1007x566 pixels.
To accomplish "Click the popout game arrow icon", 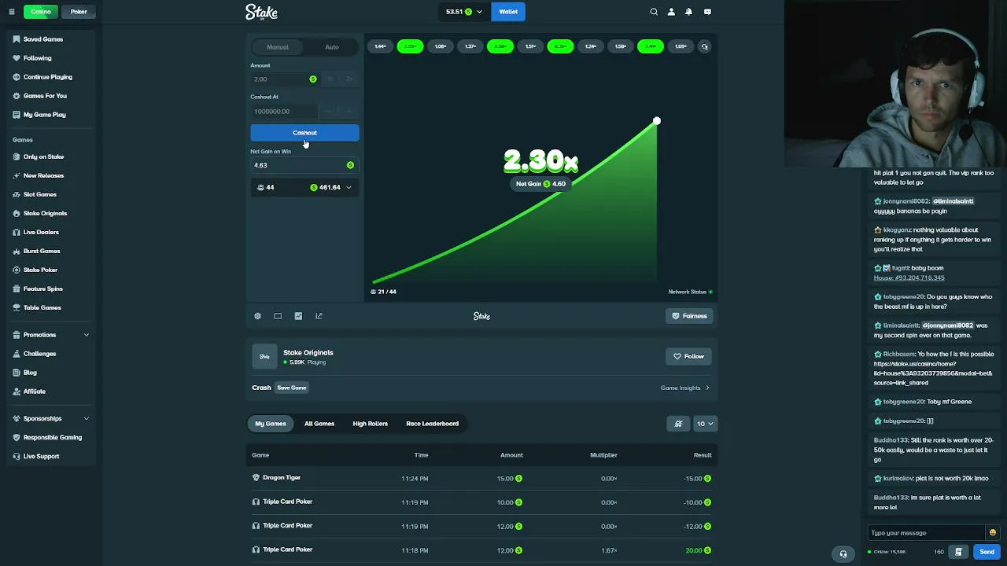I will pyautogui.click(x=319, y=316).
